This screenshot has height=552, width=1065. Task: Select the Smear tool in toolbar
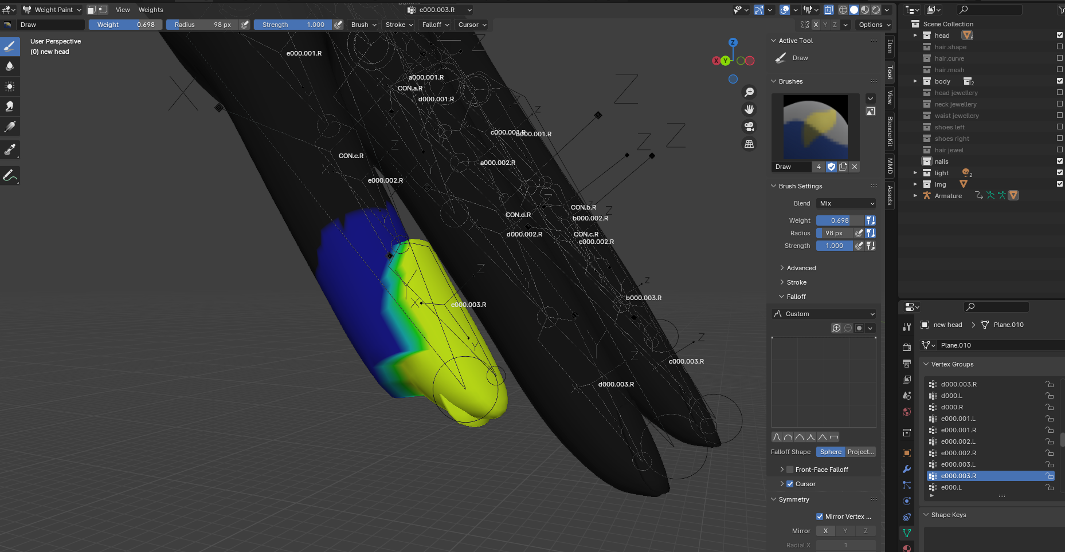point(10,107)
